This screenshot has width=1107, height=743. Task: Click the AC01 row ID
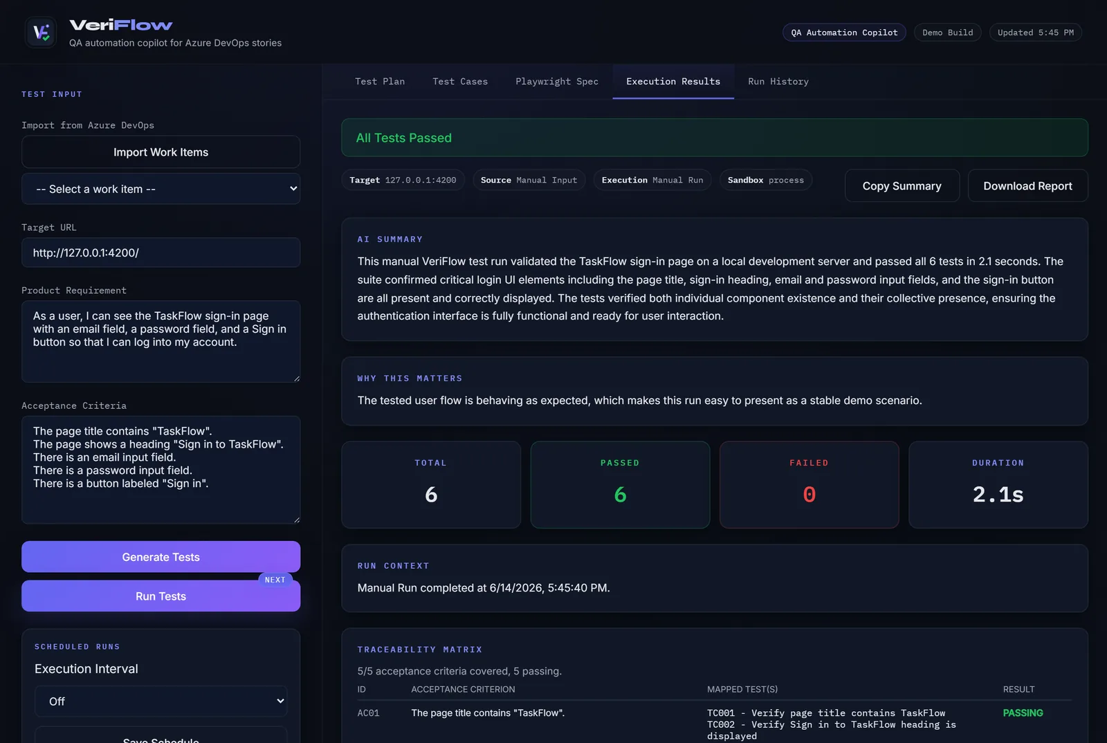click(368, 713)
